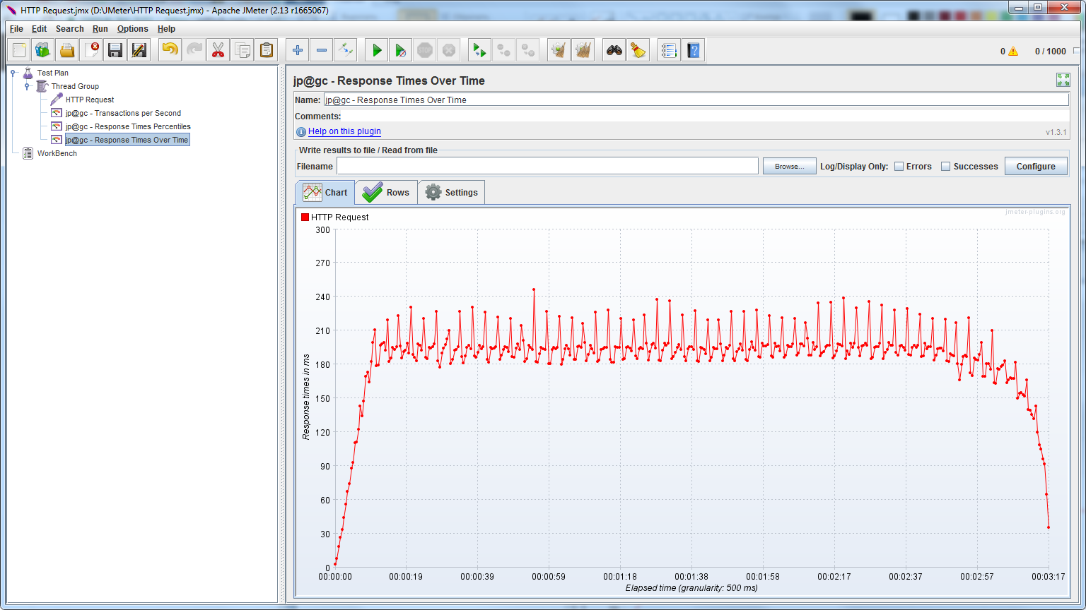Click the New test plan icon
This screenshot has height=610, width=1086.
(x=19, y=50)
